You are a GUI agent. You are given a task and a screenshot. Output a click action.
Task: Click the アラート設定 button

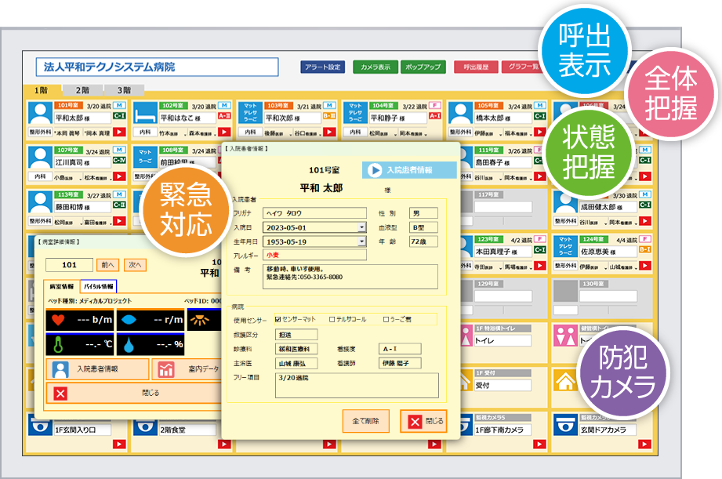coord(322,67)
